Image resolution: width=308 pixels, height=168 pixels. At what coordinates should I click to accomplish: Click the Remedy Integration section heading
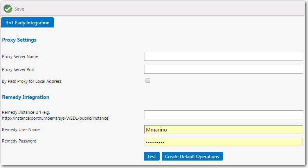point(26,97)
